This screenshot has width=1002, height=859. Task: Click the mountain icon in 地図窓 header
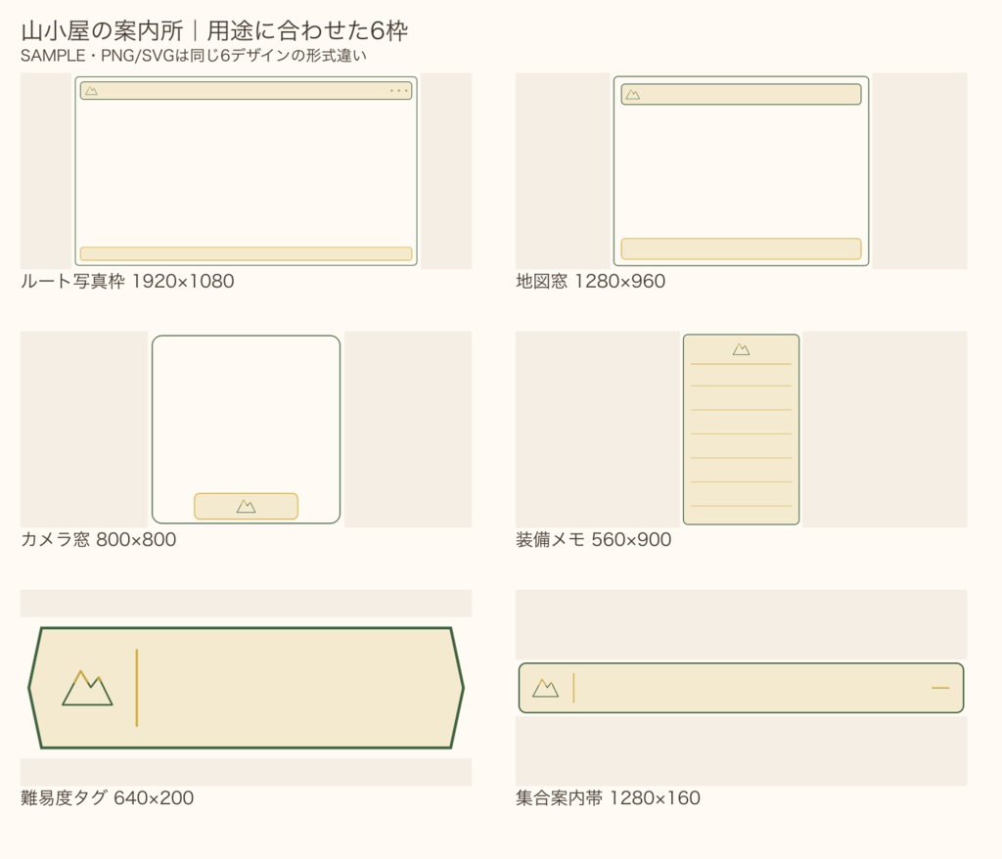(633, 95)
